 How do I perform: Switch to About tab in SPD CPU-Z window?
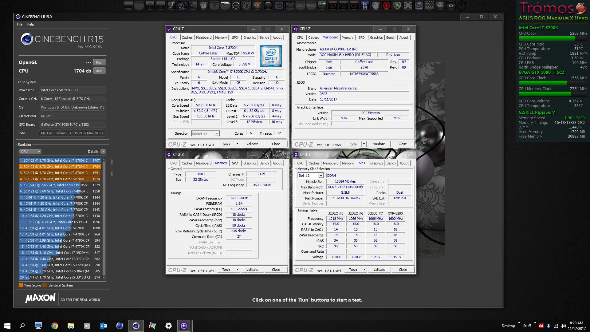(404, 163)
